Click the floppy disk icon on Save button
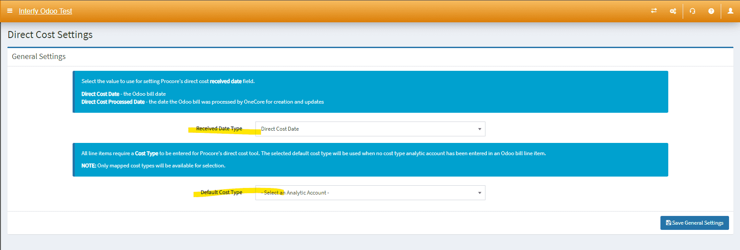The width and height of the screenshot is (740, 250). click(x=668, y=223)
